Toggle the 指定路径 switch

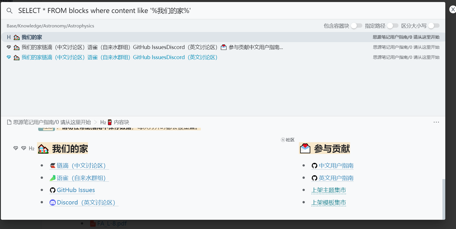tap(393, 26)
